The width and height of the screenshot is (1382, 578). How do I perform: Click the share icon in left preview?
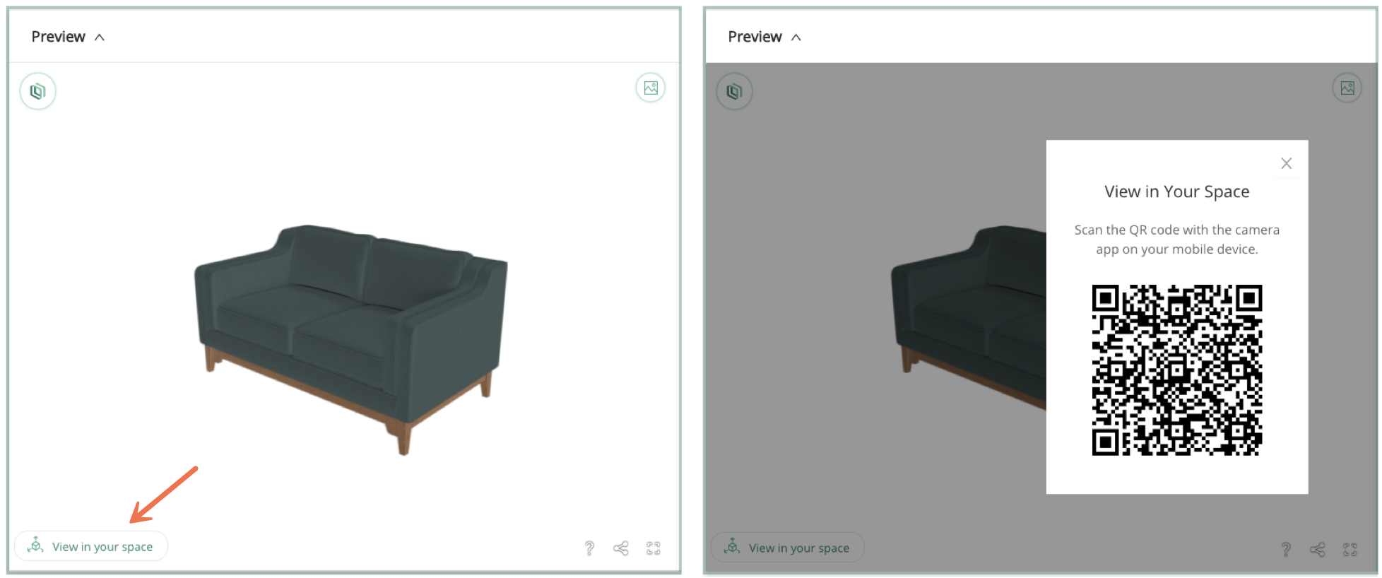(621, 548)
